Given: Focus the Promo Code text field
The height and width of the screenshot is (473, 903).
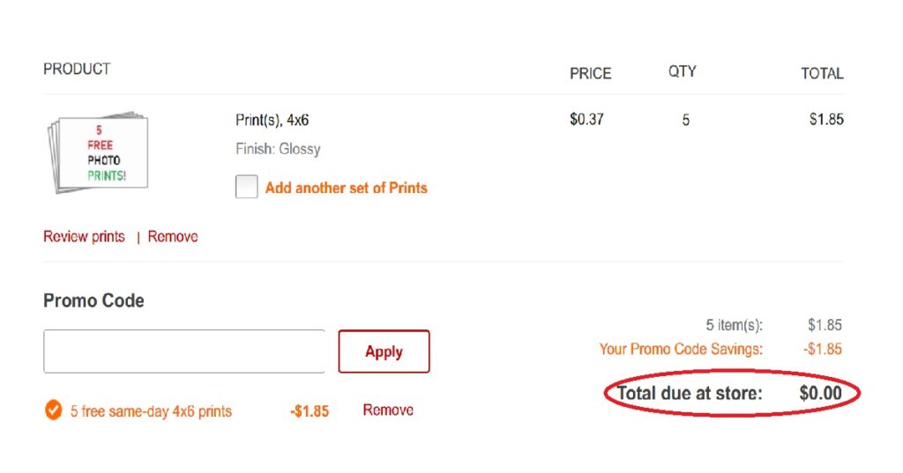Looking at the screenshot, I should [184, 351].
